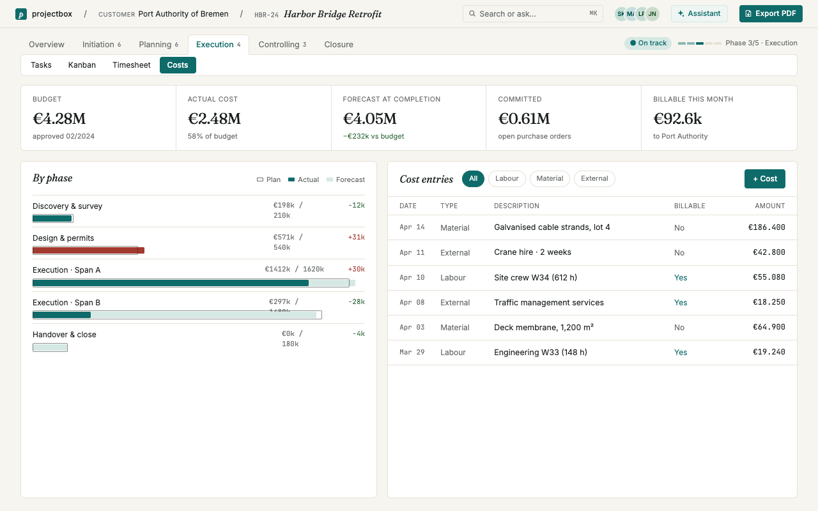Click the Actual legend swatch
Viewport: 818px width, 511px height.
pyautogui.click(x=291, y=180)
